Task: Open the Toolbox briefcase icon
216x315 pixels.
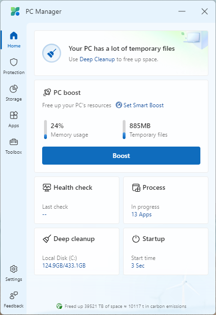Action: pos(14,142)
